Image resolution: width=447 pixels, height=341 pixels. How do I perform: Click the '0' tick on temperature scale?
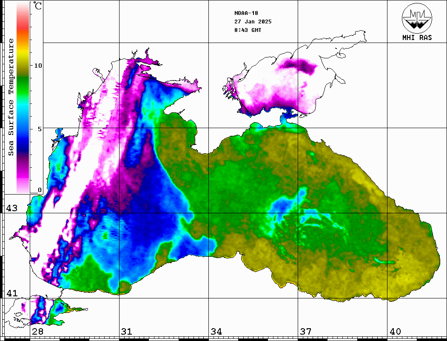coord(40,190)
